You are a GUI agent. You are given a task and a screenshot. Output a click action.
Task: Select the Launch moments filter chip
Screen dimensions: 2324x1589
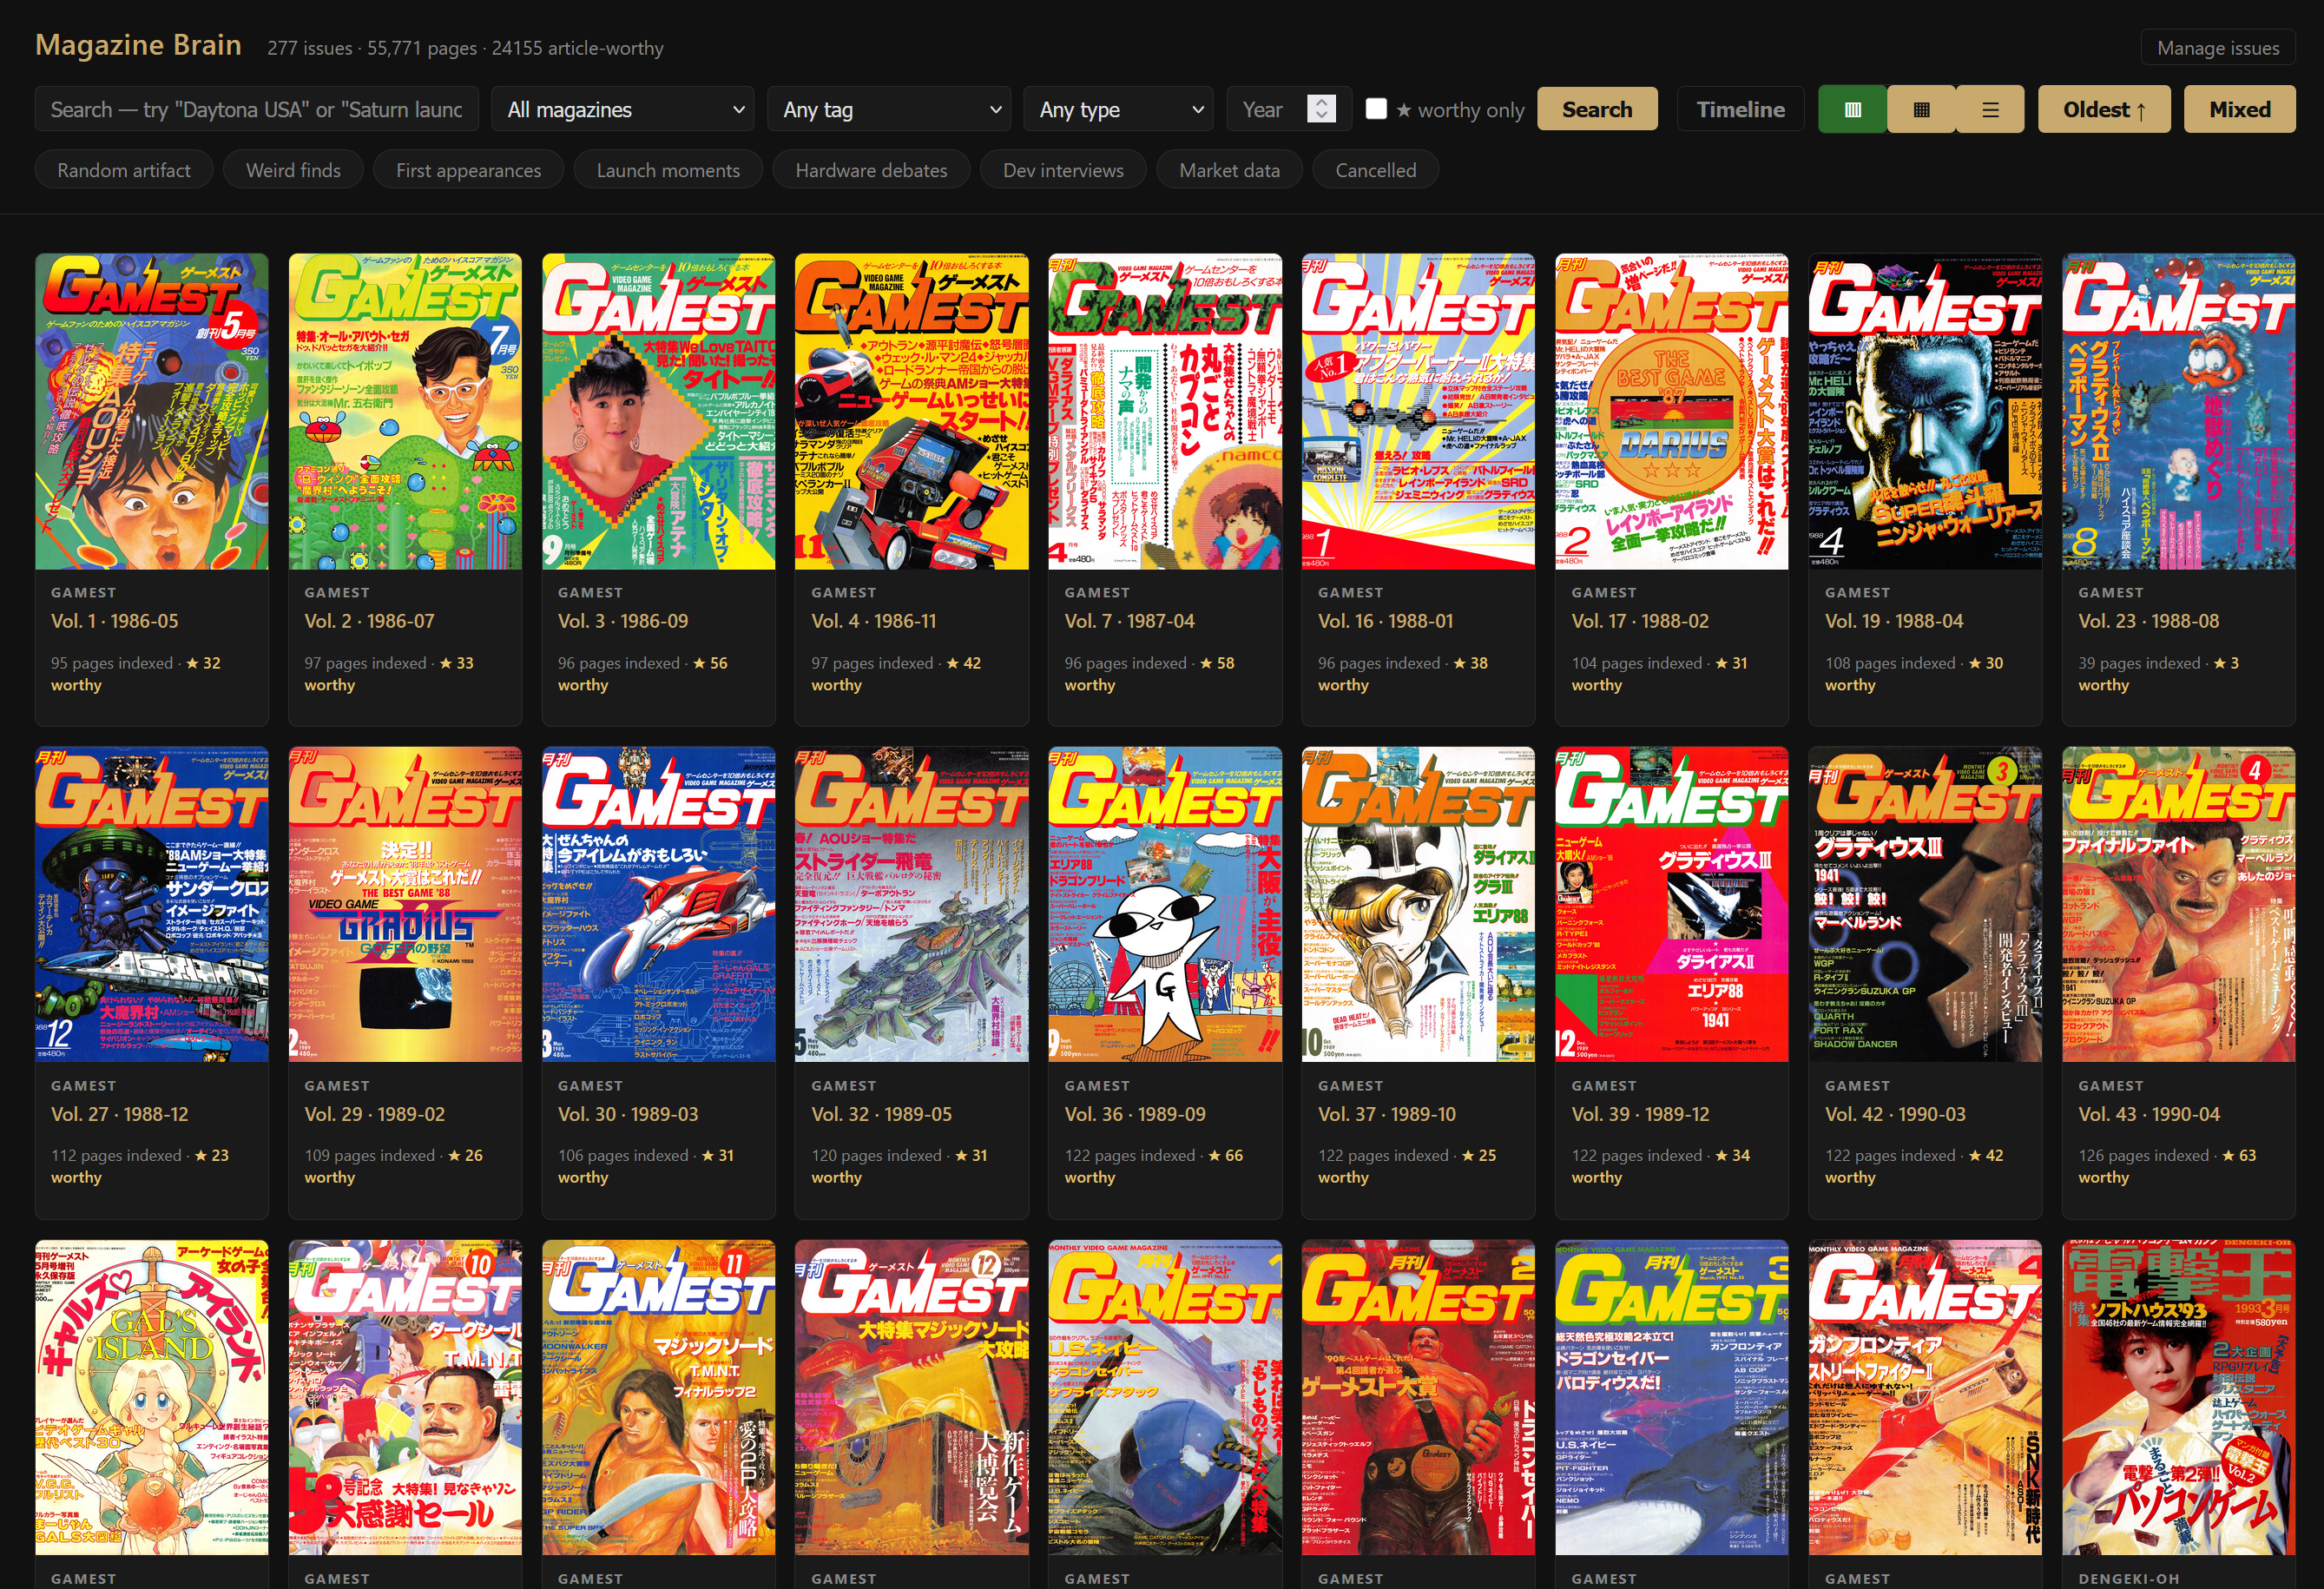pyautogui.click(x=668, y=171)
